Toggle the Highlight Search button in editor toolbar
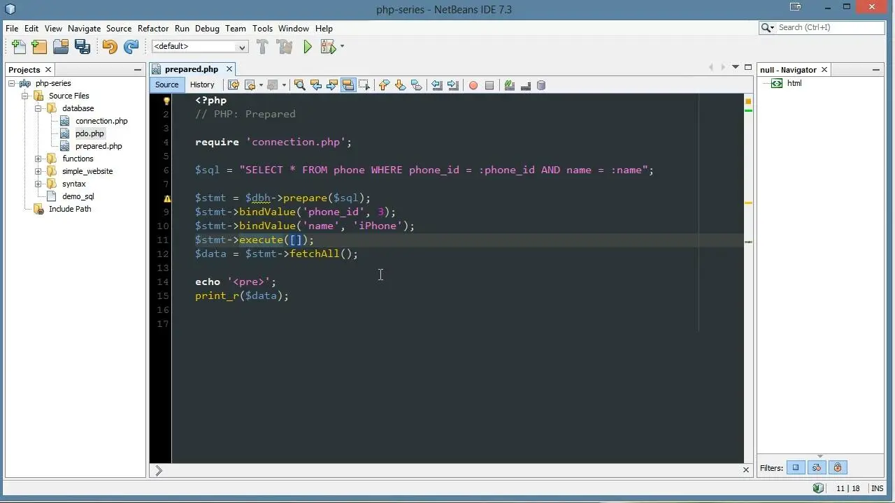 coord(348,85)
